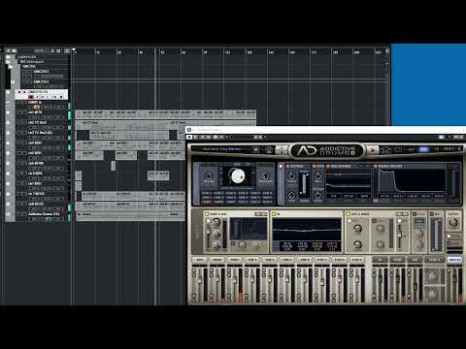The image size is (466, 349).
Task: Open Addictive Drums preset name selector
Action: click(x=222, y=149)
